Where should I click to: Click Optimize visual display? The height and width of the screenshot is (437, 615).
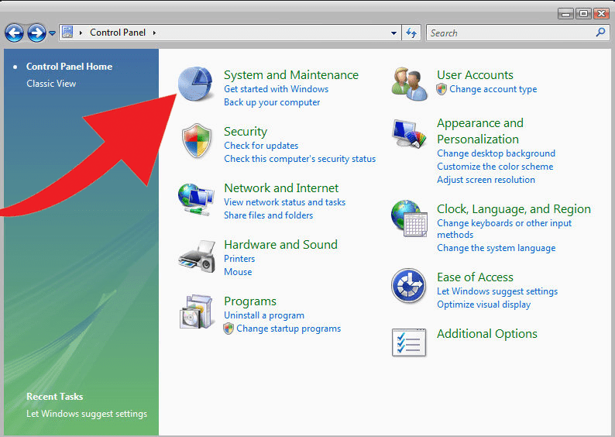(x=483, y=305)
